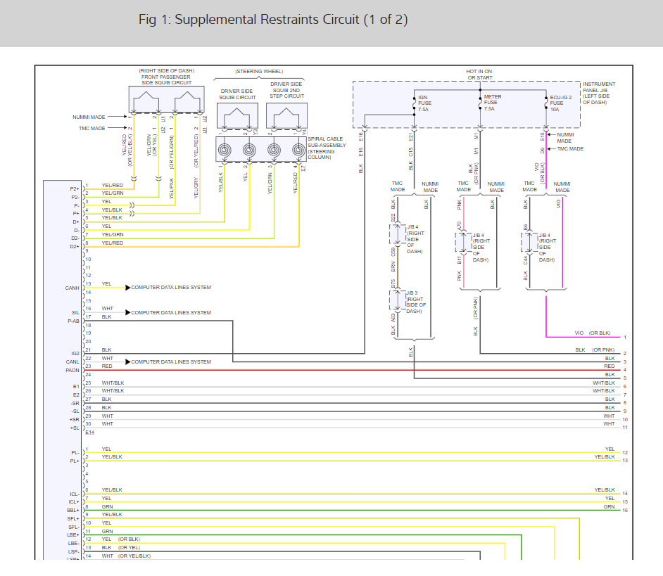
Task: Click the Front Passenger Side Squib Circuit label
Action: coord(166,77)
